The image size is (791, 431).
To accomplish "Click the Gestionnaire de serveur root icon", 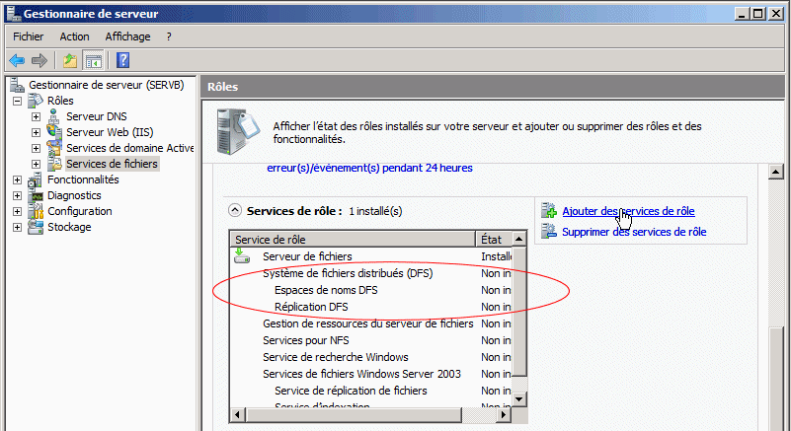I will (17, 85).
